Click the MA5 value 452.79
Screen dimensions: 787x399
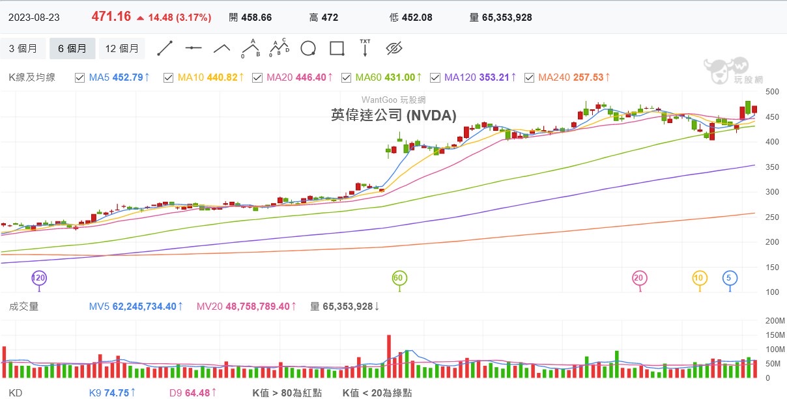pos(128,77)
